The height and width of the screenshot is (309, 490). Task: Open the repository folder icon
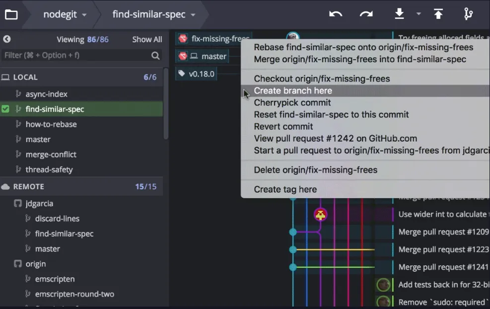click(11, 14)
